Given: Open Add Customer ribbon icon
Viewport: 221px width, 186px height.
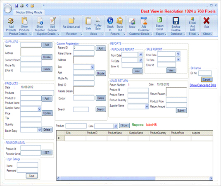Looking at the screenshot, I should [x=144, y=24].
